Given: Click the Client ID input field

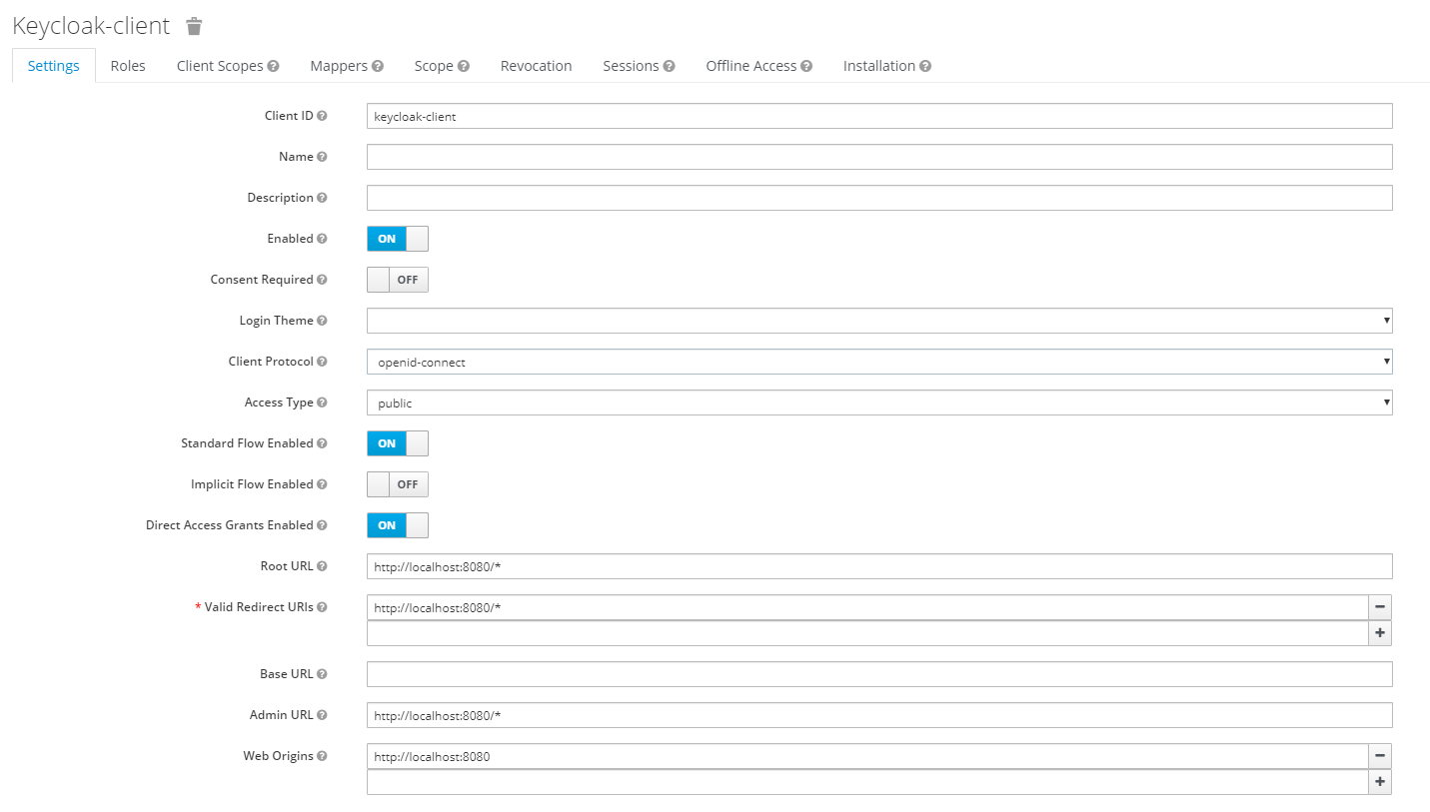Looking at the screenshot, I should point(879,116).
